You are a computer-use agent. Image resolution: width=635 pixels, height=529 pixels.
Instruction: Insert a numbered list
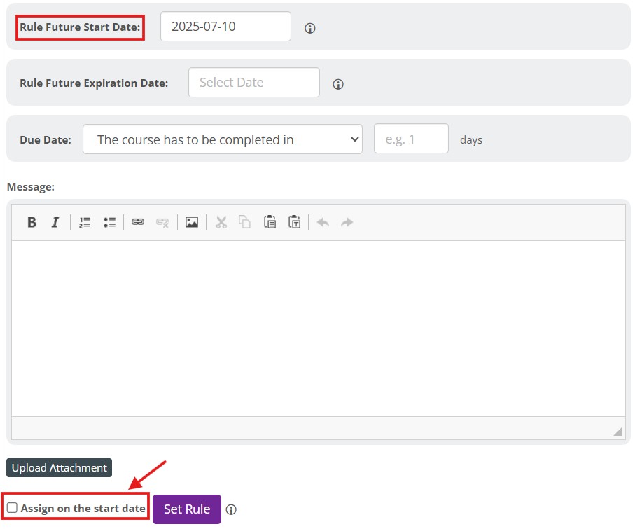[x=85, y=222]
